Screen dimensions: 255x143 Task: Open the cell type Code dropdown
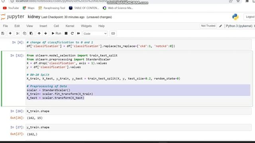(x=95, y=33)
